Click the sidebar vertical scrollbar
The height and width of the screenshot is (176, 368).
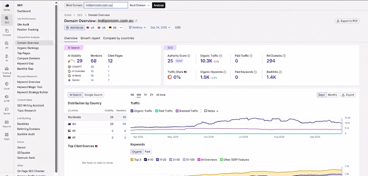56,88
